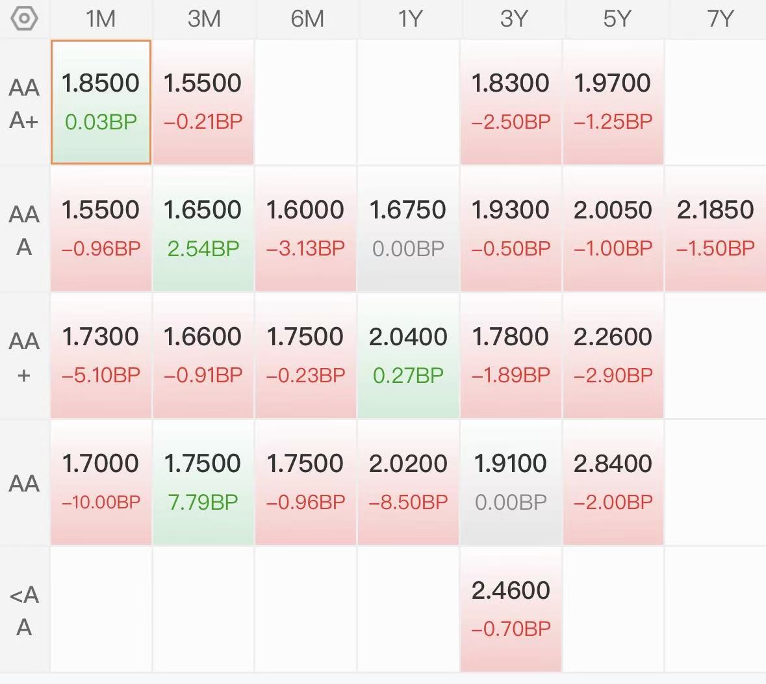This screenshot has height=684, width=766.
Task: Select the AAA+ rating row label
Action: point(24,103)
